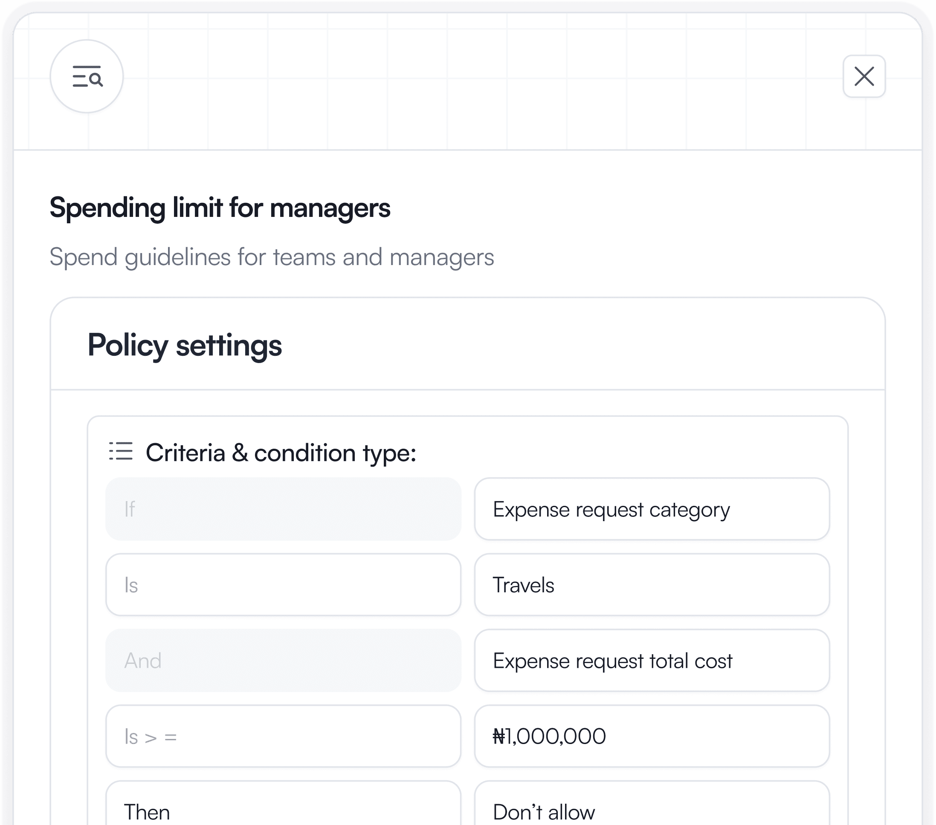Edit the ₦1,000,000 amount field
This screenshot has height=825, width=936.
(x=651, y=736)
